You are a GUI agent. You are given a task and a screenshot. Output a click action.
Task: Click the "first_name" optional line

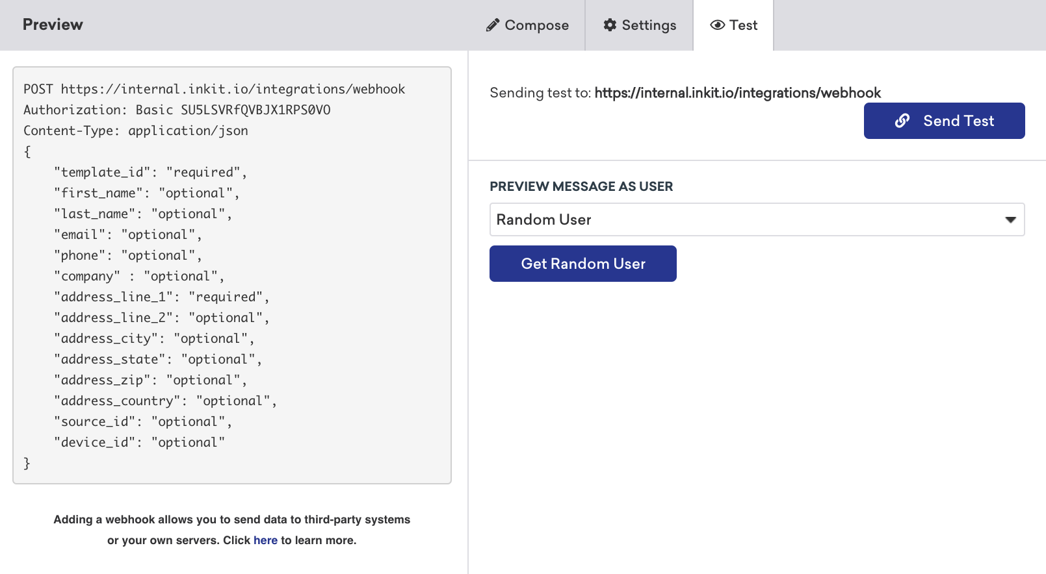pyautogui.click(x=147, y=193)
